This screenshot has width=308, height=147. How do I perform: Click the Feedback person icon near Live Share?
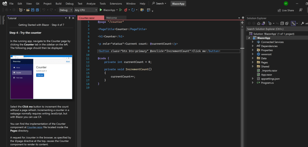(301, 10)
